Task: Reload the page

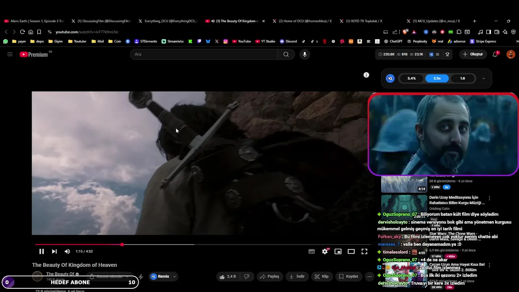Action: [x=22, y=32]
